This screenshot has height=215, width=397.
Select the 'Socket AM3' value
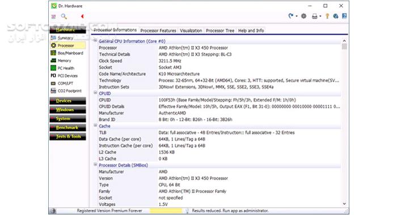coord(170,68)
